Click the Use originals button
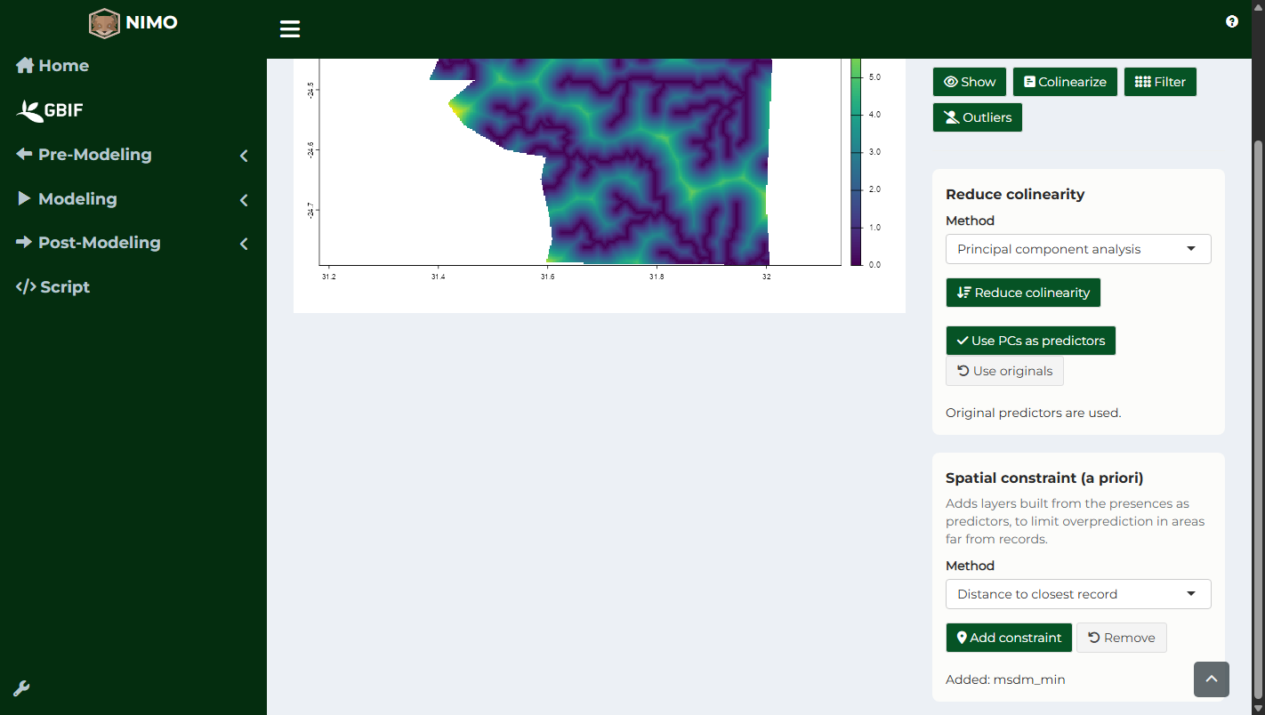1265x715 pixels. tap(1004, 371)
